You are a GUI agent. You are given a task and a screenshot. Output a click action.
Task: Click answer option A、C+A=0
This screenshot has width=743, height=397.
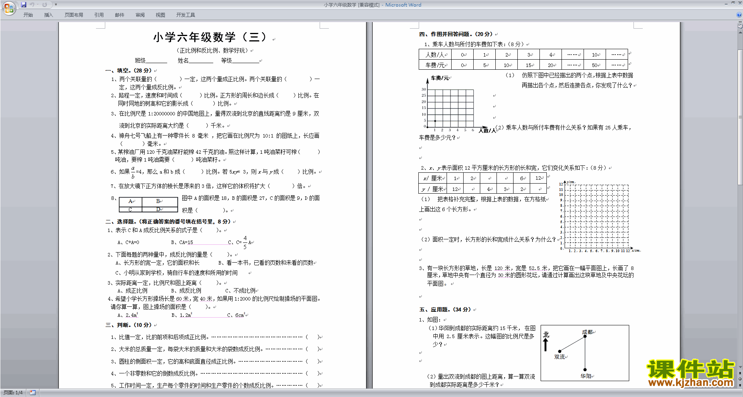point(128,242)
